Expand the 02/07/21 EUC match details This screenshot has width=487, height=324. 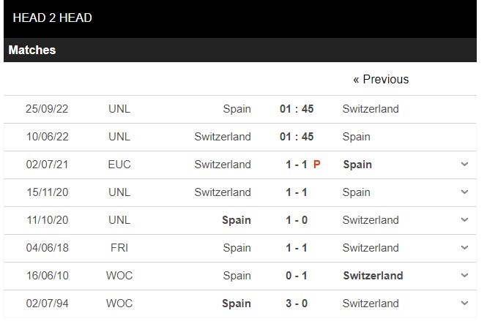point(464,165)
